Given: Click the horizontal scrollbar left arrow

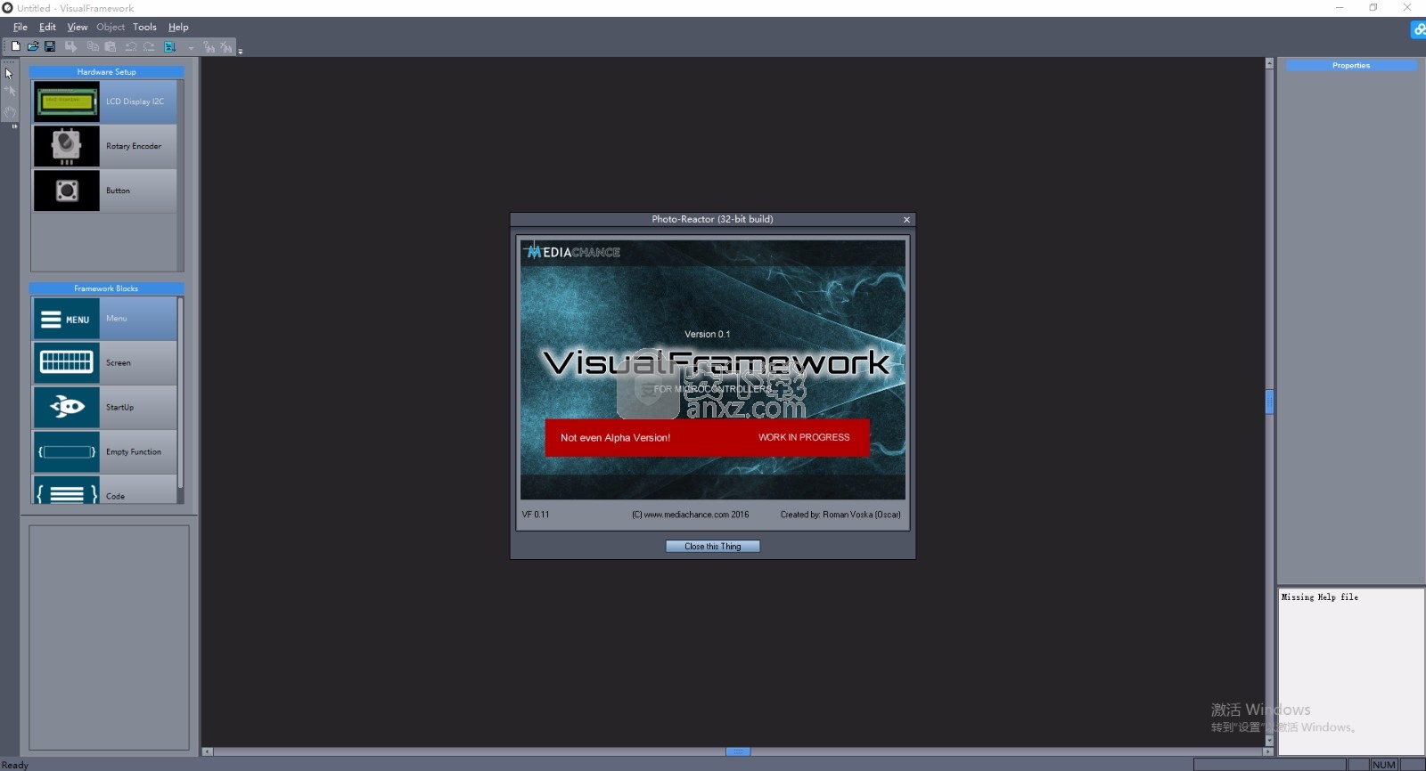Looking at the screenshot, I should click(208, 752).
